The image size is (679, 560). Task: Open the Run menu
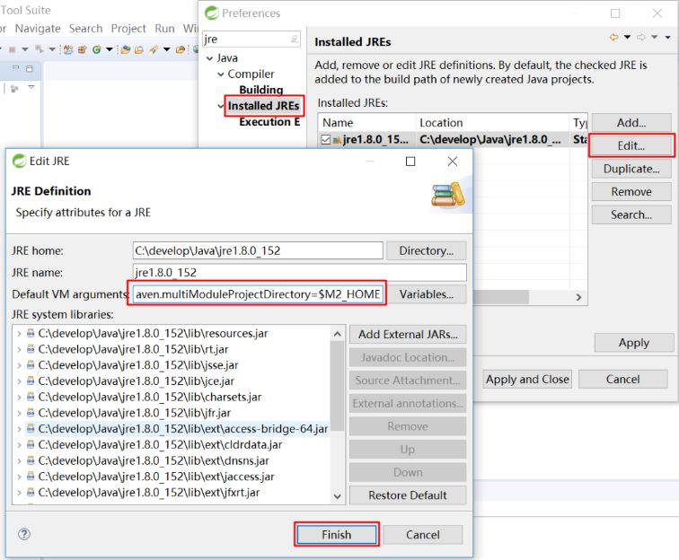(164, 29)
